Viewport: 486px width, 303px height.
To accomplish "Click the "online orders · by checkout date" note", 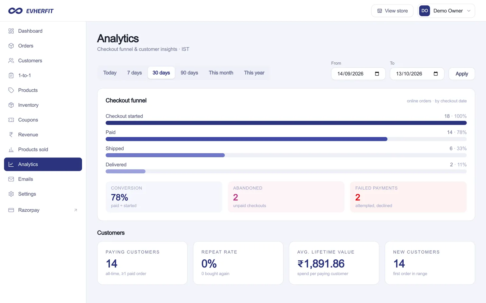I will [x=437, y=101].
